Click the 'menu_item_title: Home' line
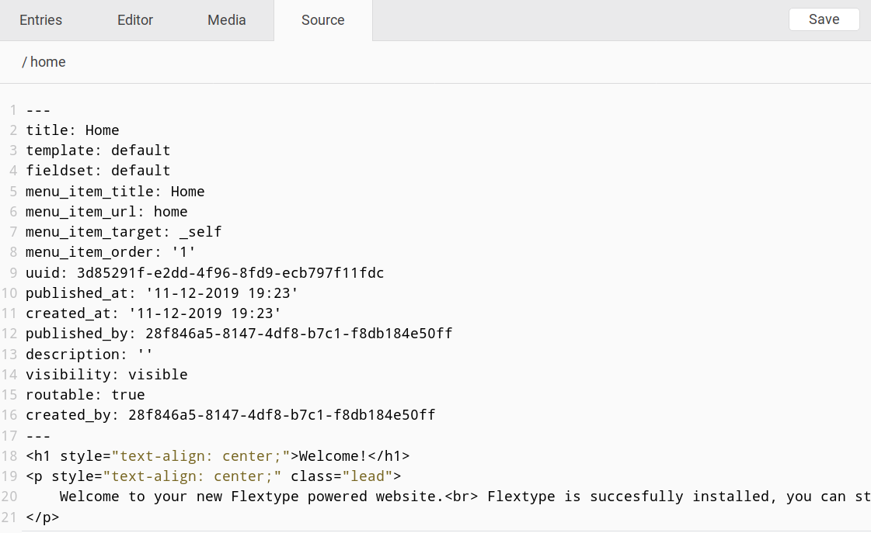 pyautogui.click(x=115, y=192)
